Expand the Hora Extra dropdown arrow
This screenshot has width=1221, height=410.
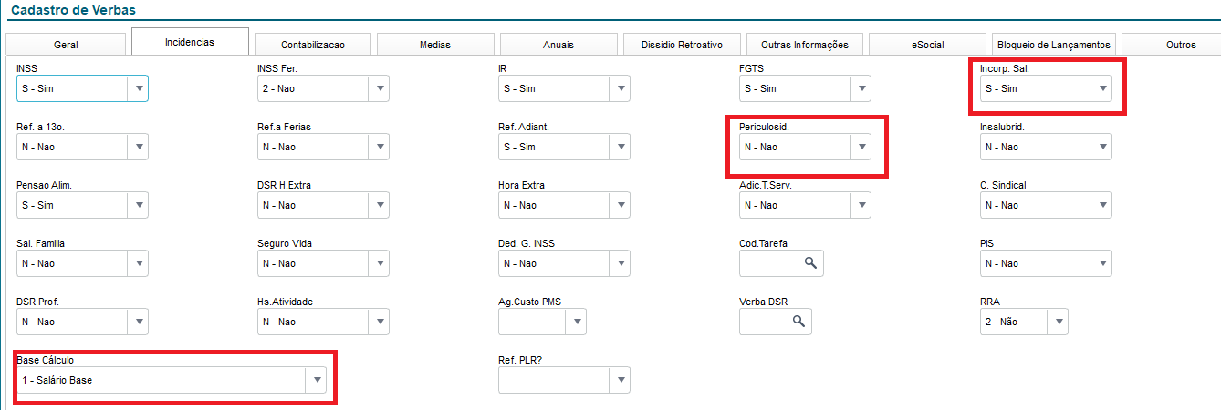pyautogui.click(x=621, y=205)
